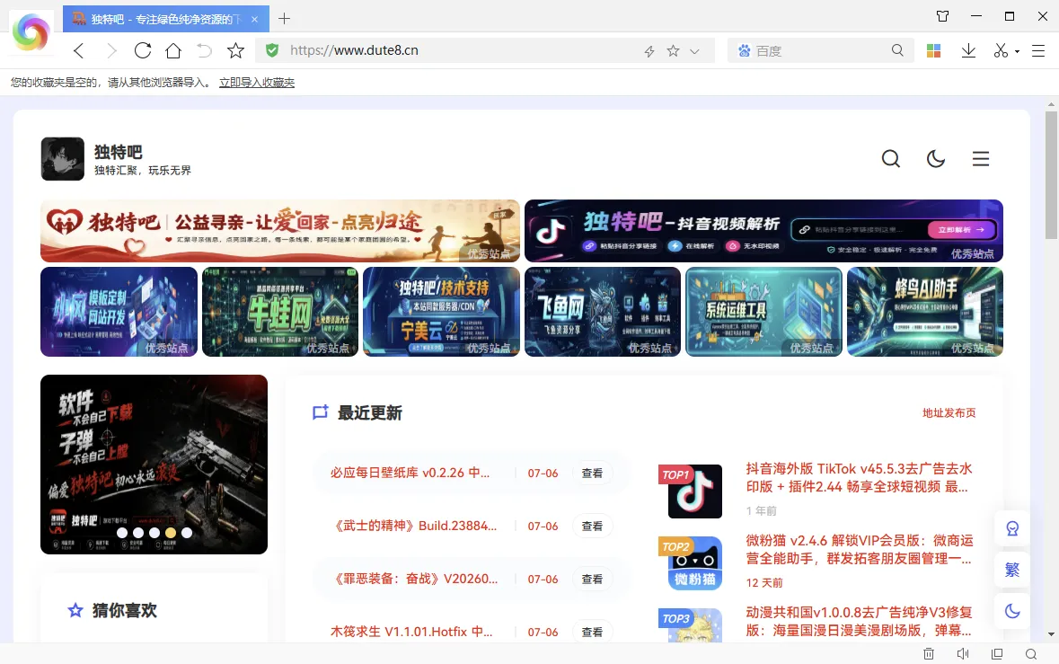Click floating customer service headset icon
The image size is (1059, 664).
coord(1011,528)
